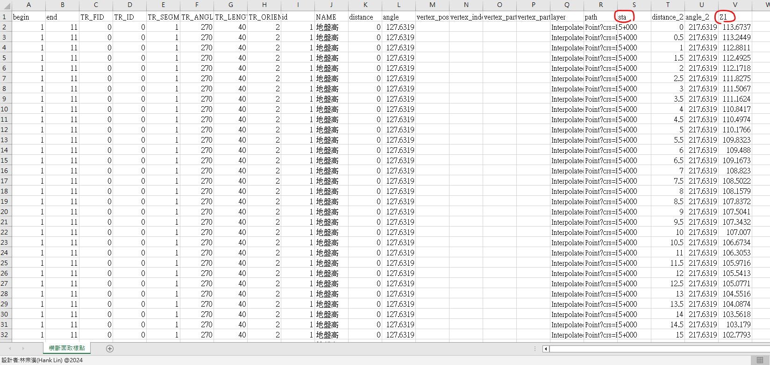Click the Interpolate layer cell in row 5
This screenshot has width=770, height=365.
point(567,58)
